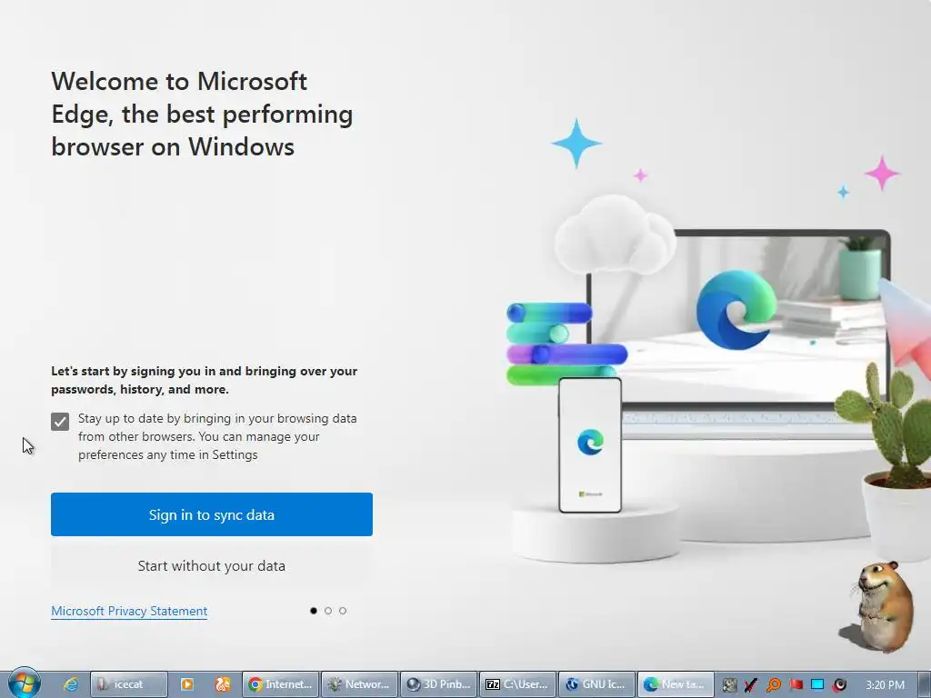The width and height of the screenshot is (931, 698).
Task: Switch to the icecat taskbar window
Action: 128,684
